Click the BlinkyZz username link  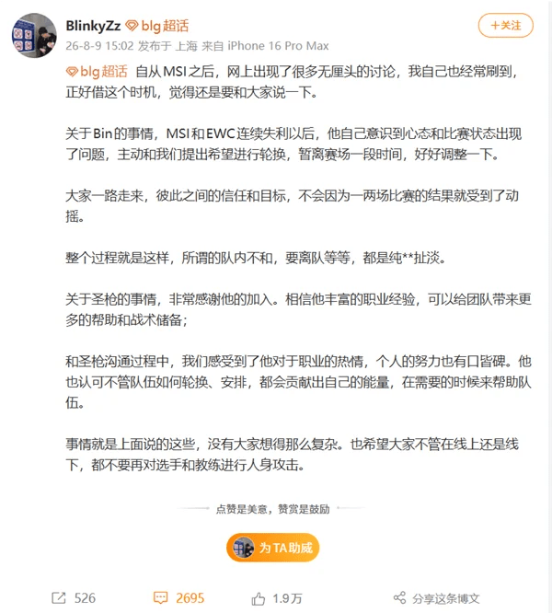pos(93,26)
